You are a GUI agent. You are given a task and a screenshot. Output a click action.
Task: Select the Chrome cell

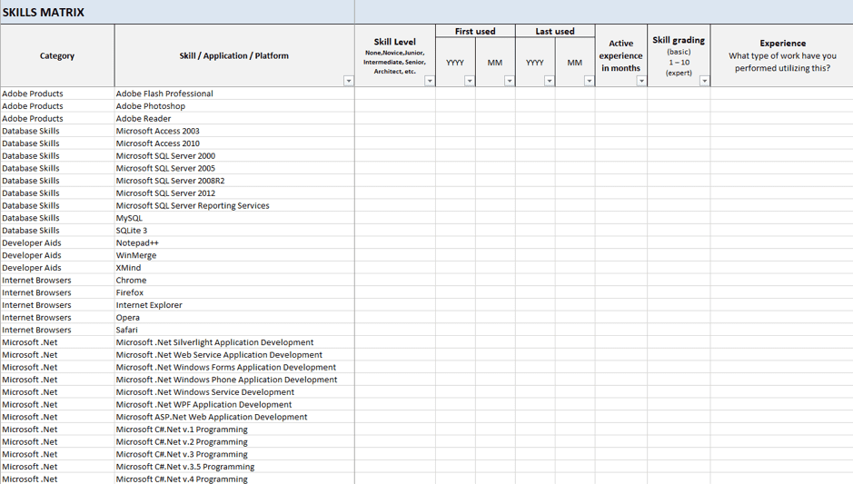tap(234, 281)
